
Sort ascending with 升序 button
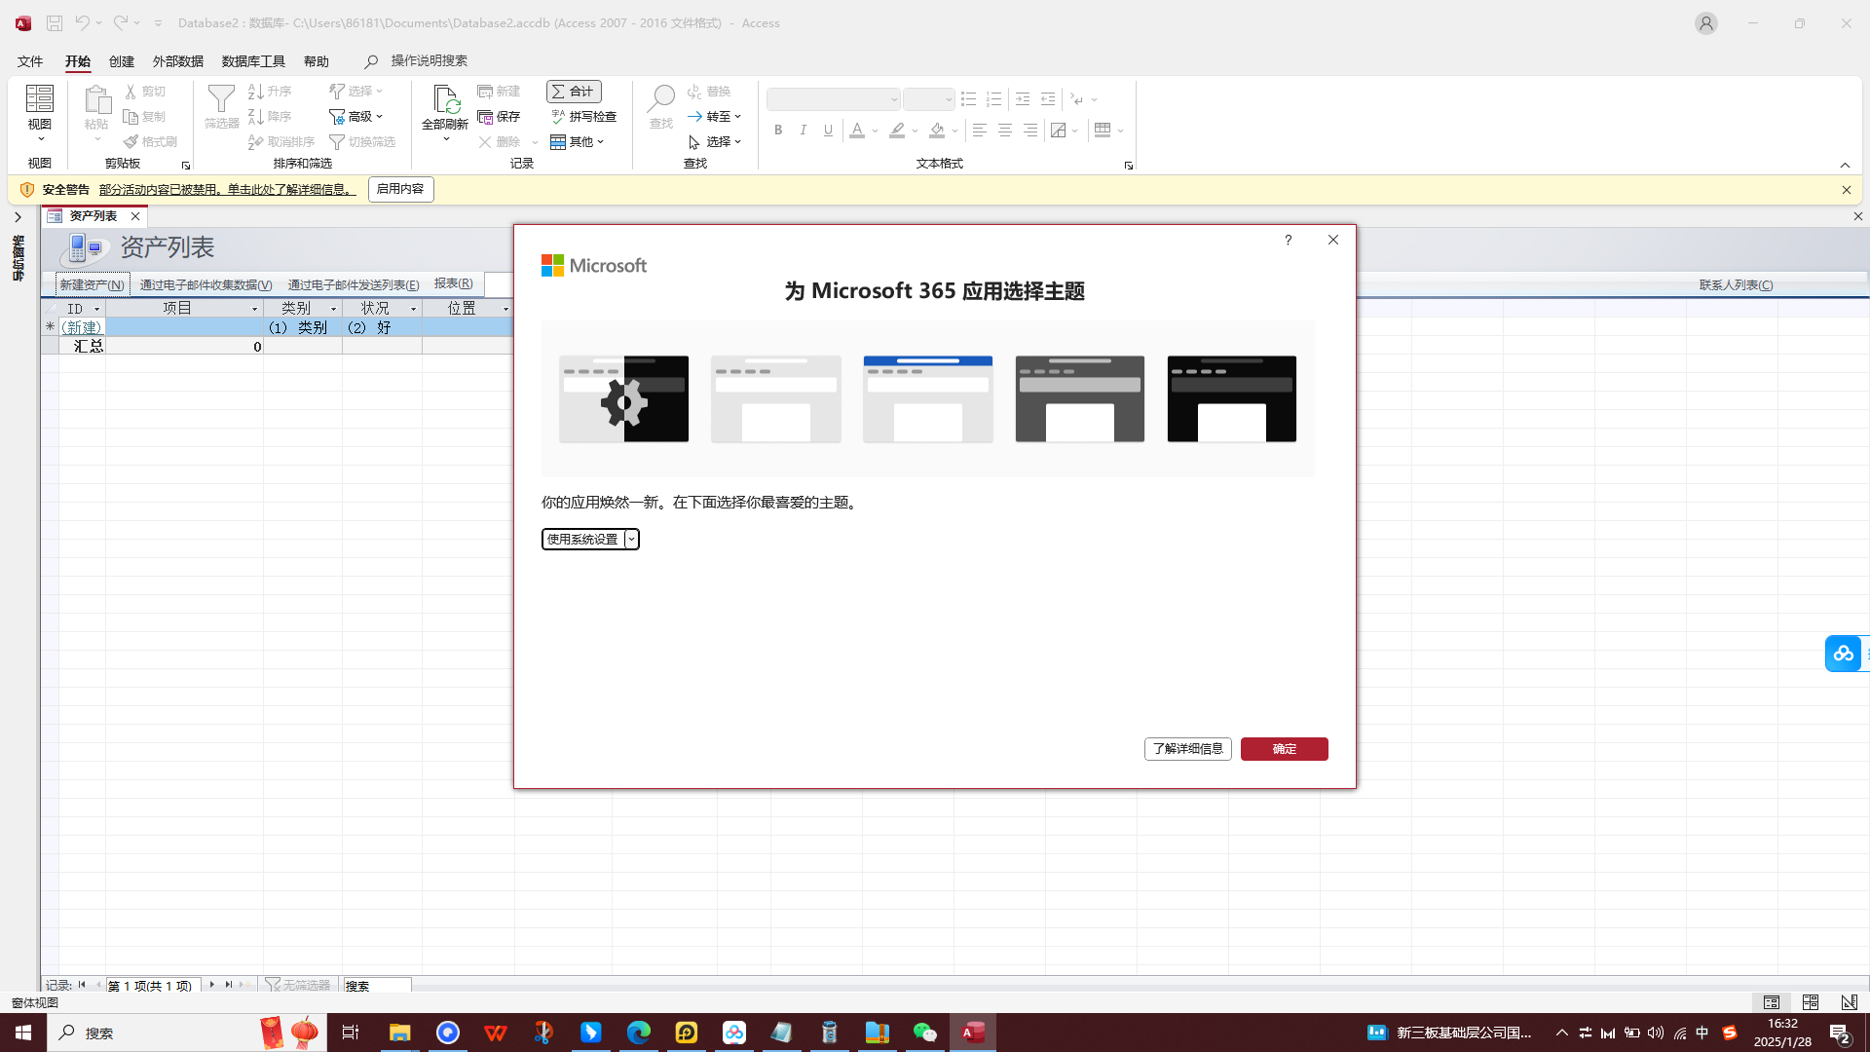tap(270, 91)
